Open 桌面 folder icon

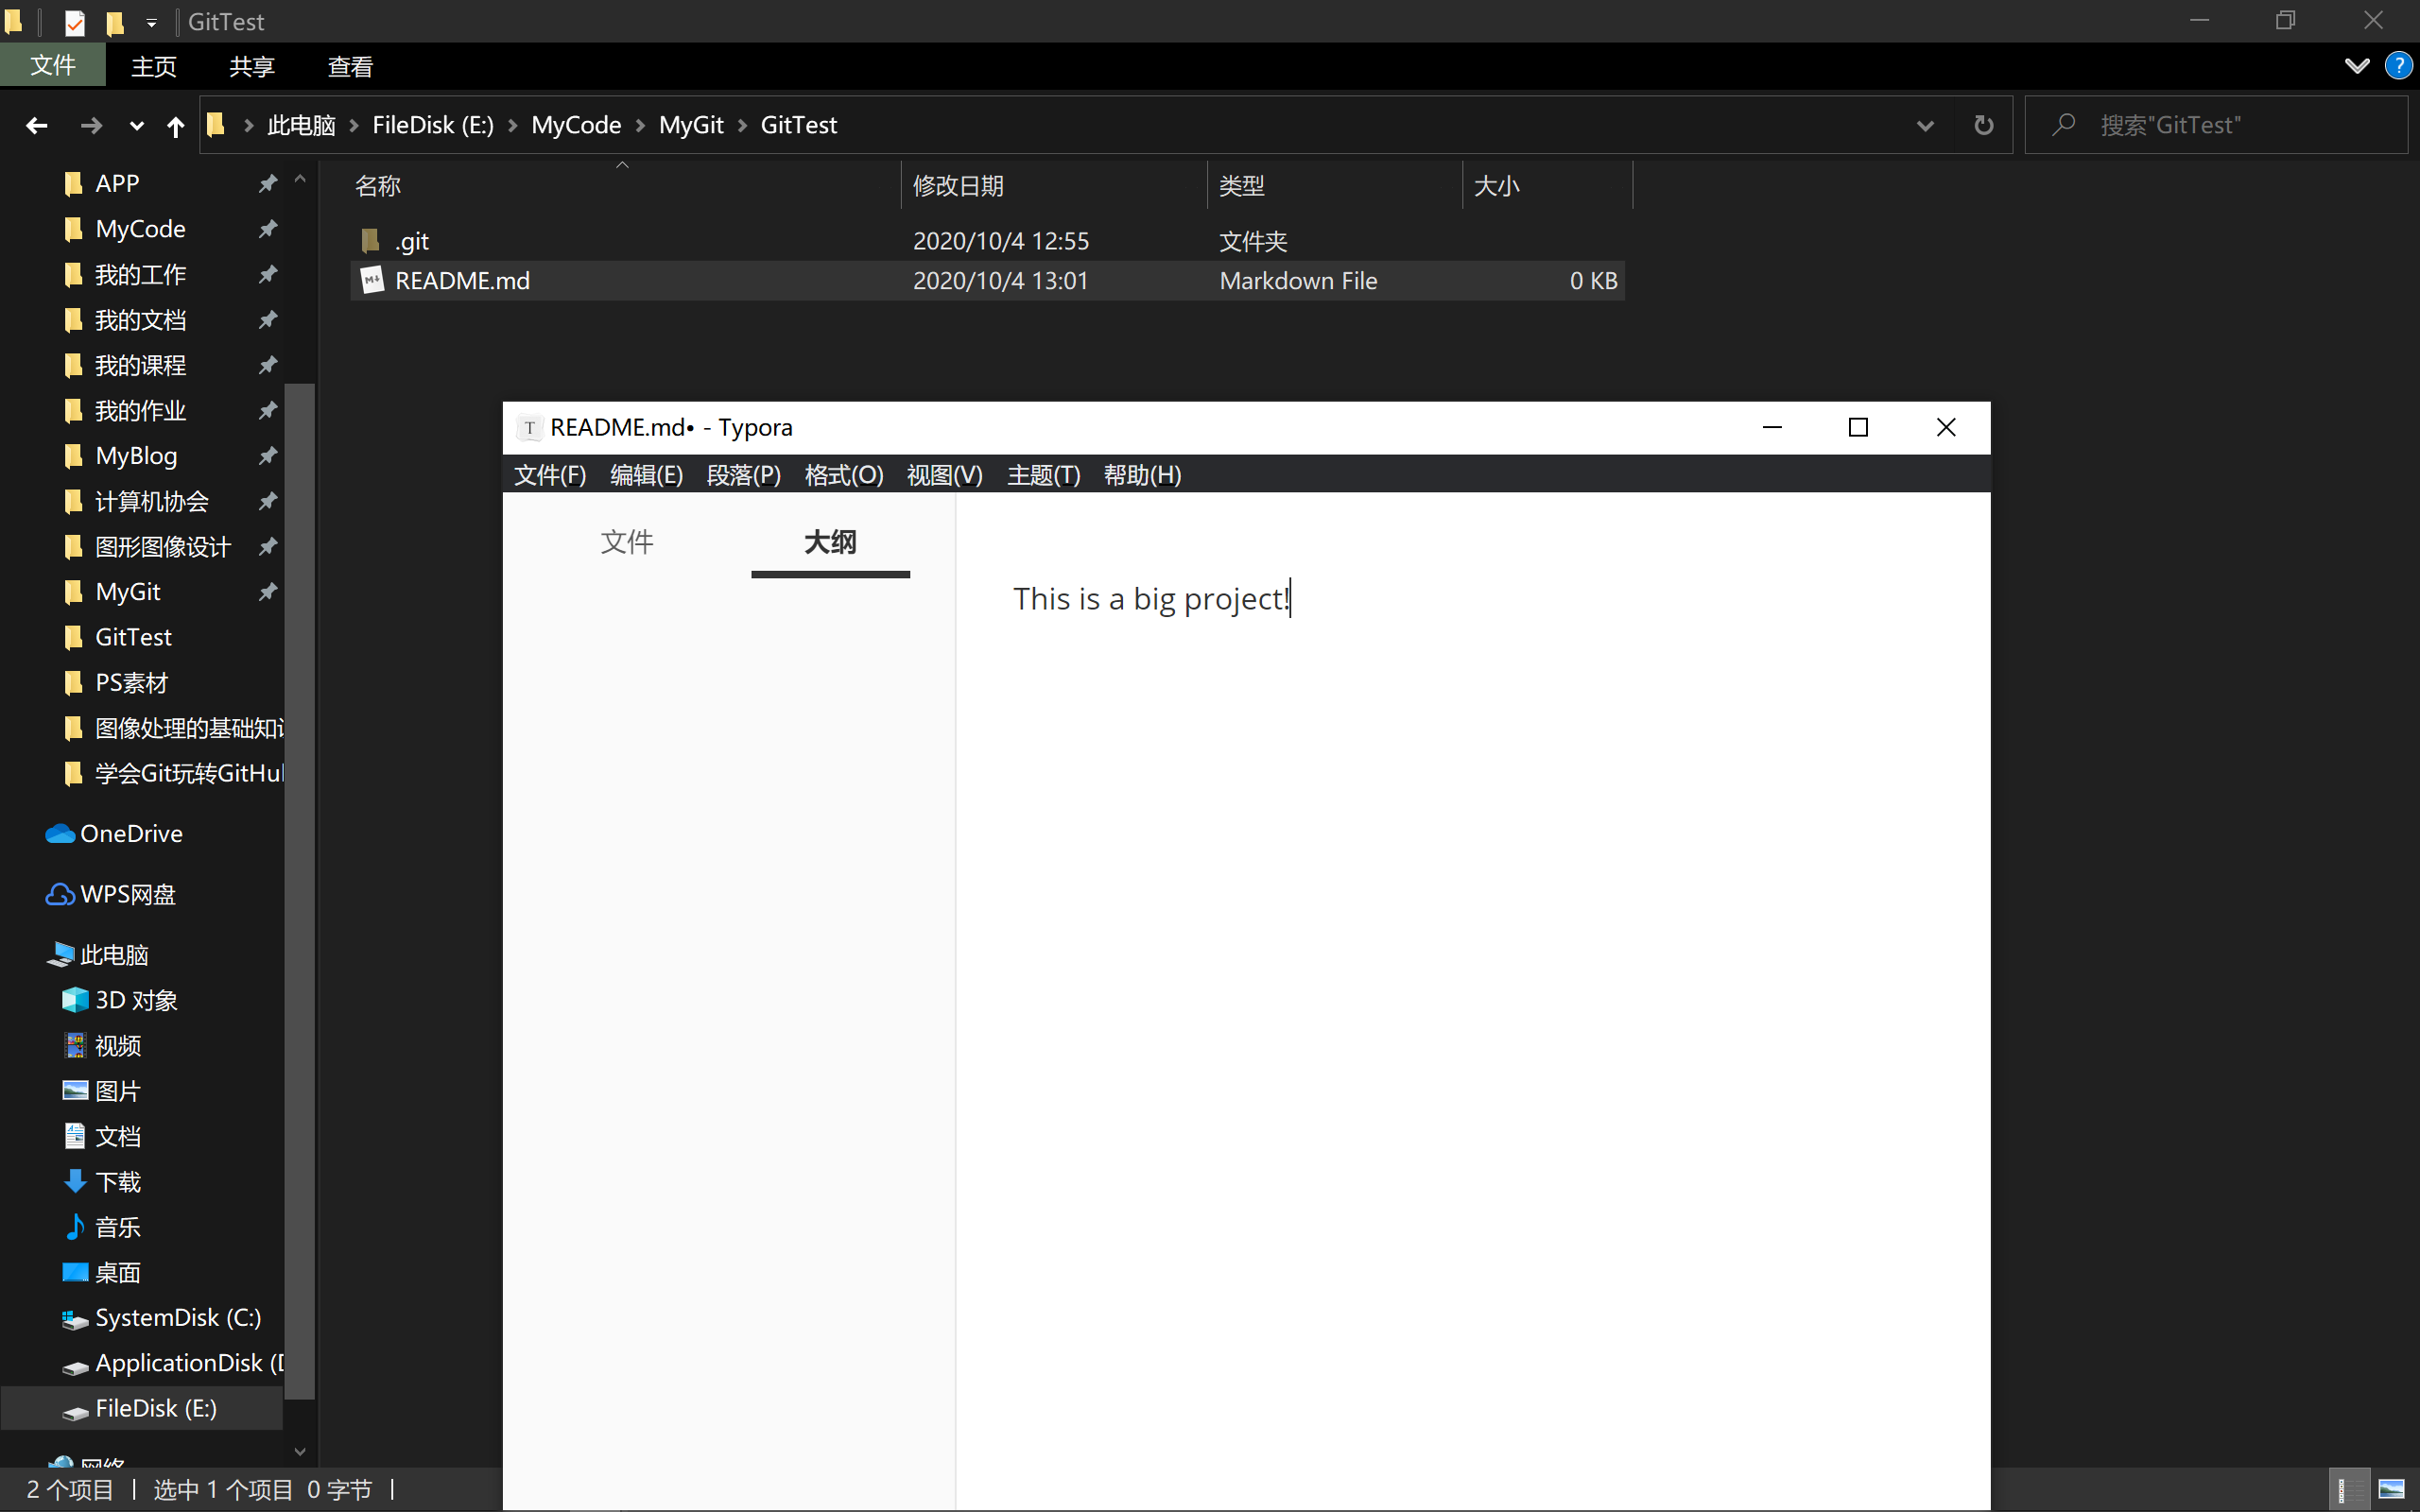pos(75,1273)
